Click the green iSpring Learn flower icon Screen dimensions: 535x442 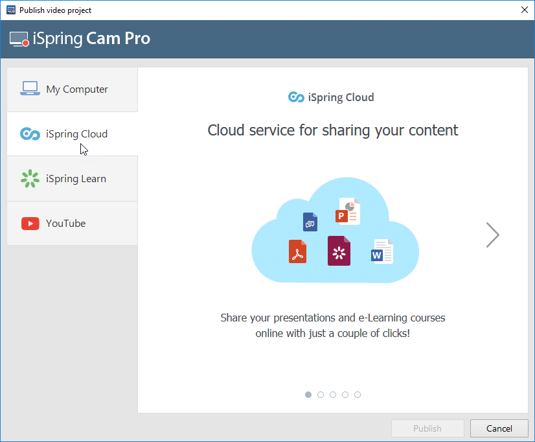30,178
